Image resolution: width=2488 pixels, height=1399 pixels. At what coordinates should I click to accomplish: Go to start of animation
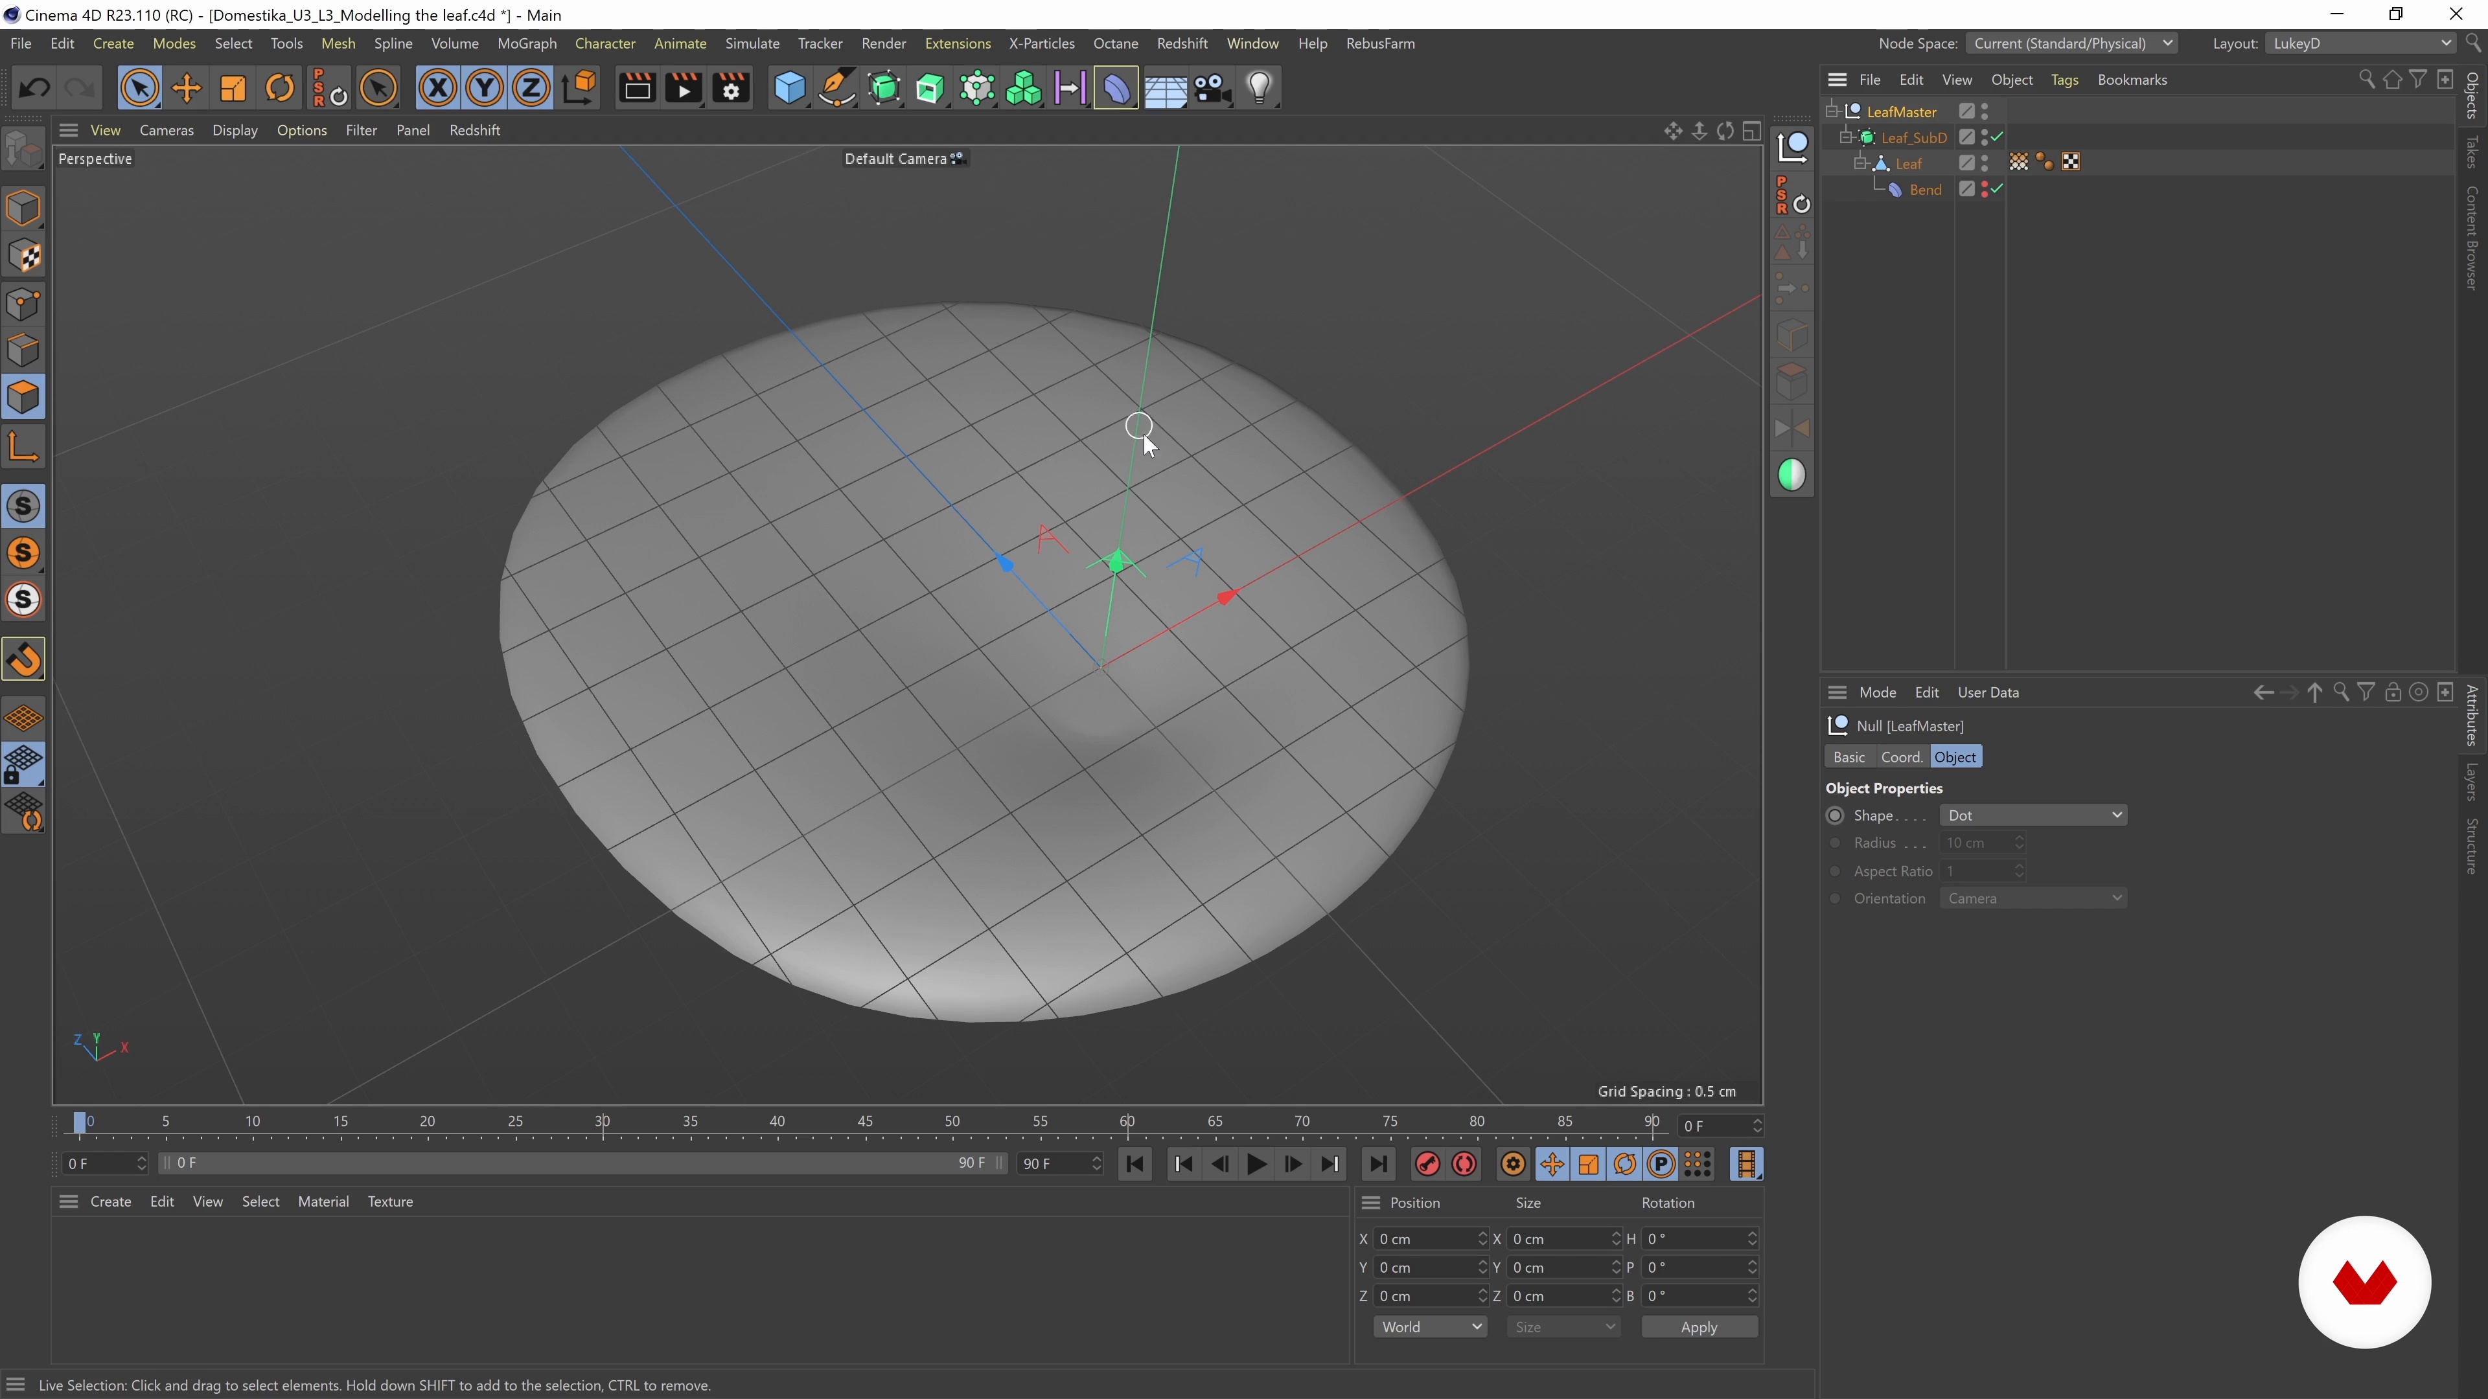(x=1135, y=1165)
